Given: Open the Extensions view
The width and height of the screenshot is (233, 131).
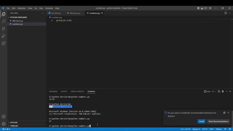Looking at the screenshot, I should click(x=4, y=43).
